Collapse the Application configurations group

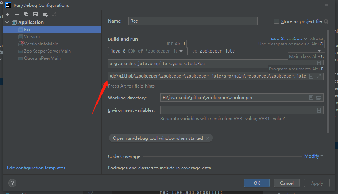8,22
